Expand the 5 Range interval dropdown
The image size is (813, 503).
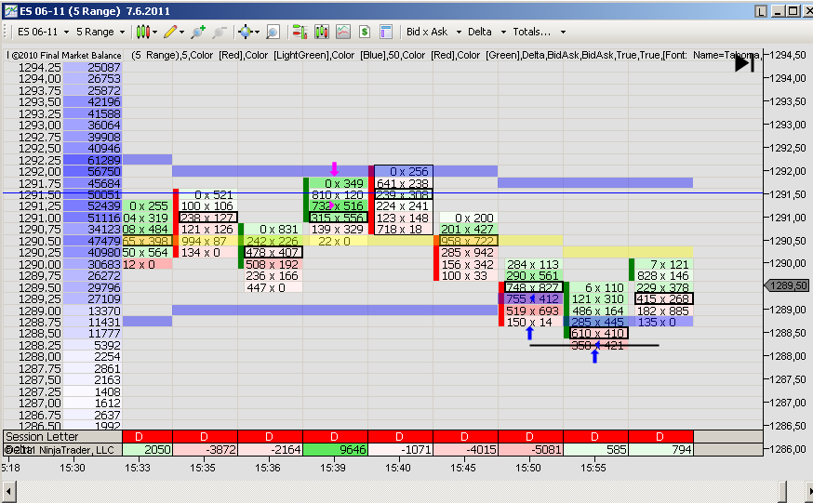[x=123, y=33]
